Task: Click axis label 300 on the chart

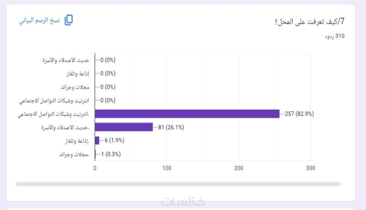Action: click(x=311, y=168)
